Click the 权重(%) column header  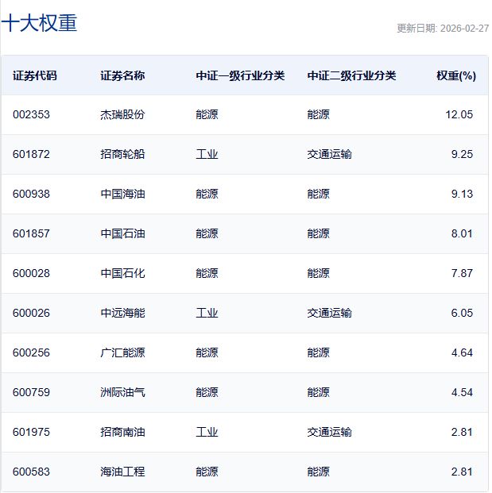[x=455, y=76]
